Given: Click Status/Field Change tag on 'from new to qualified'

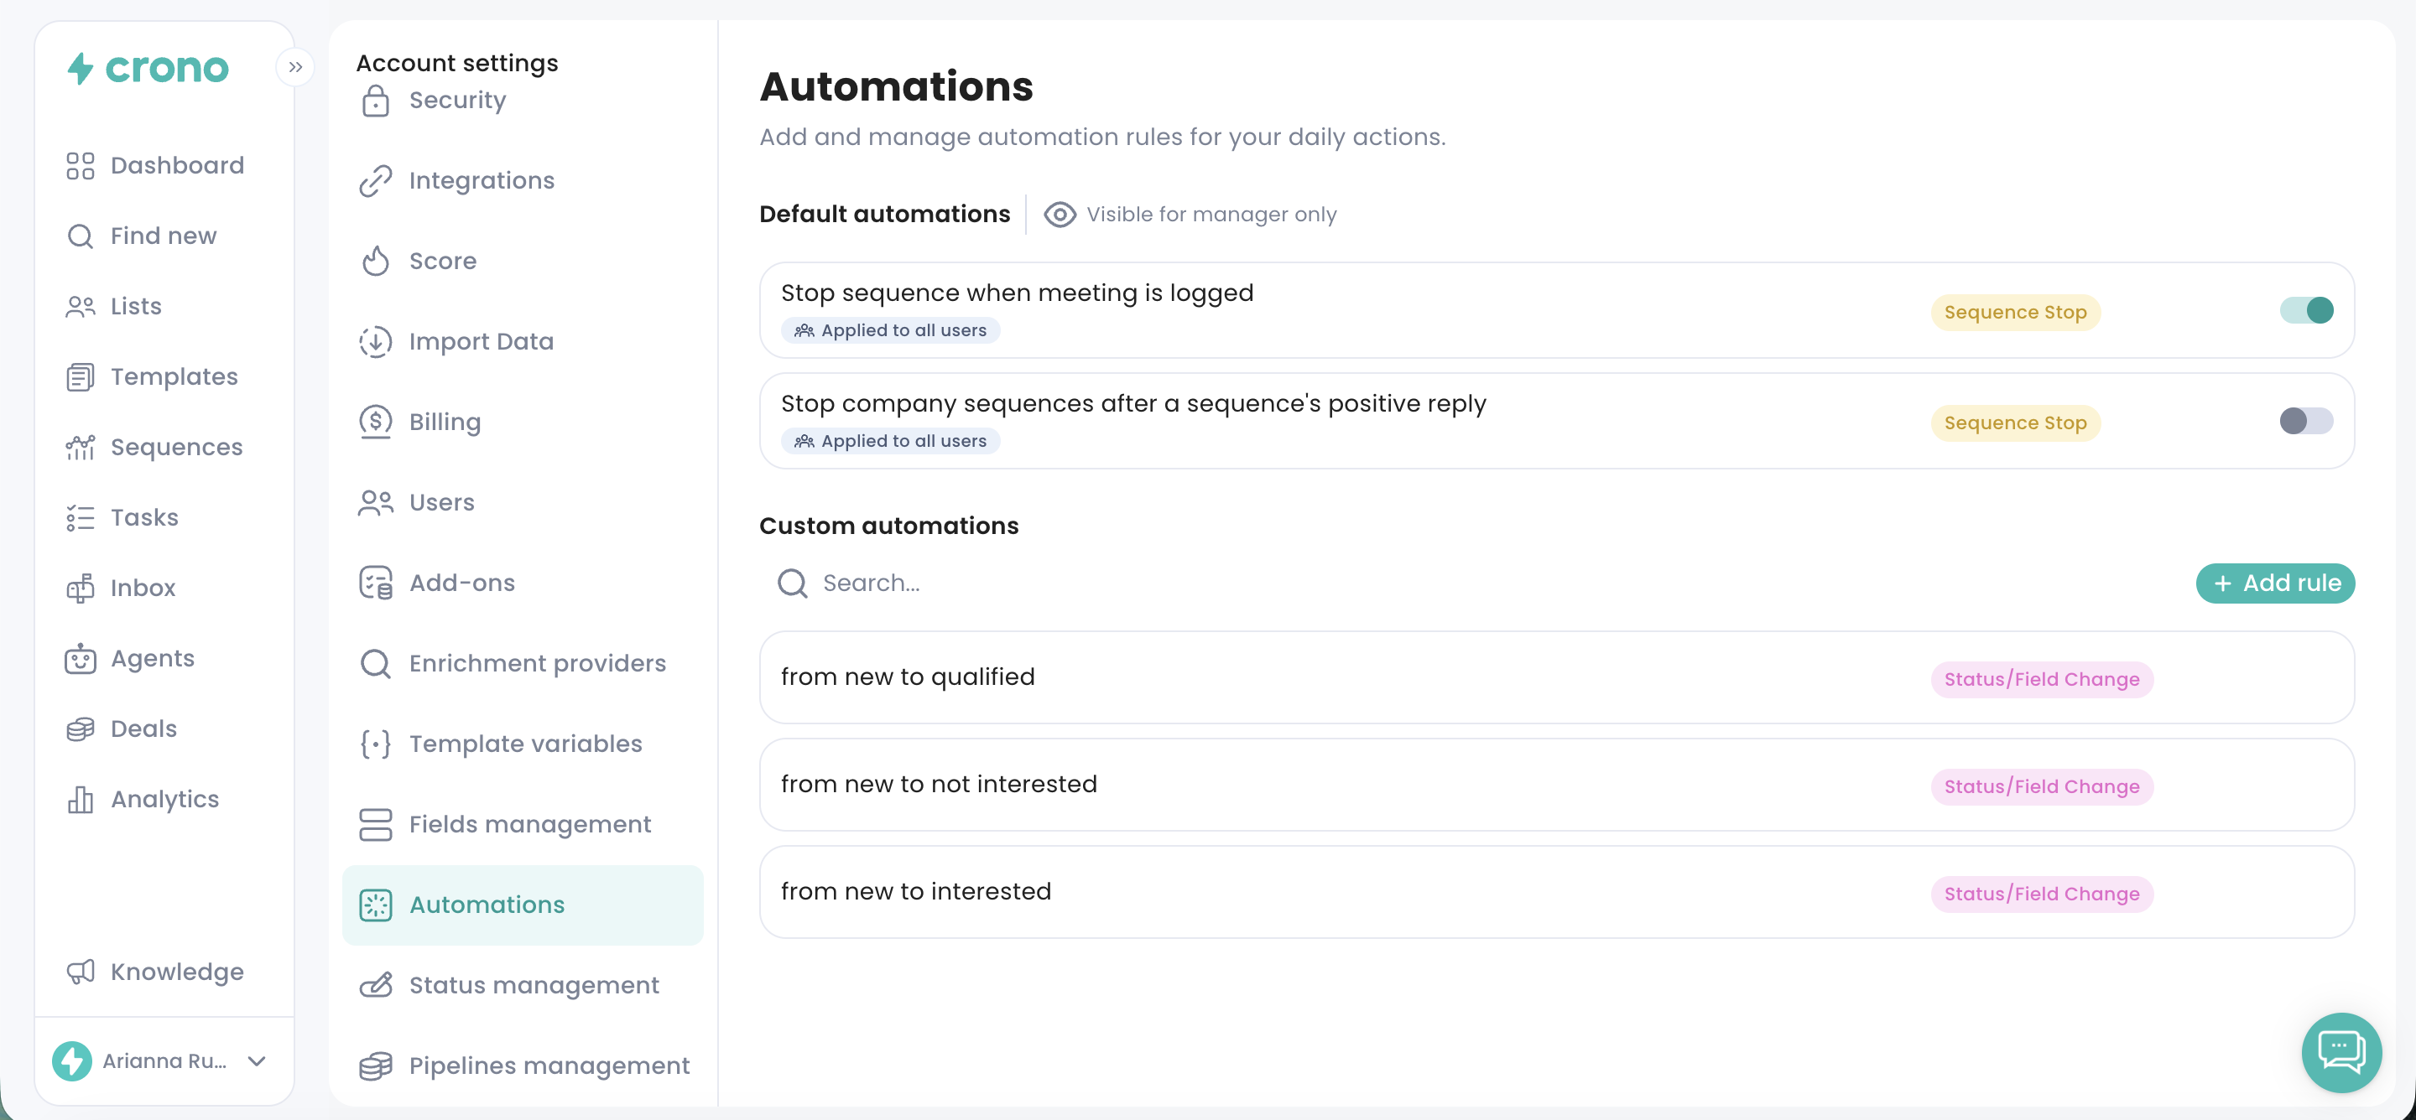Looking at the screenshot, I should pos(2042,680).
